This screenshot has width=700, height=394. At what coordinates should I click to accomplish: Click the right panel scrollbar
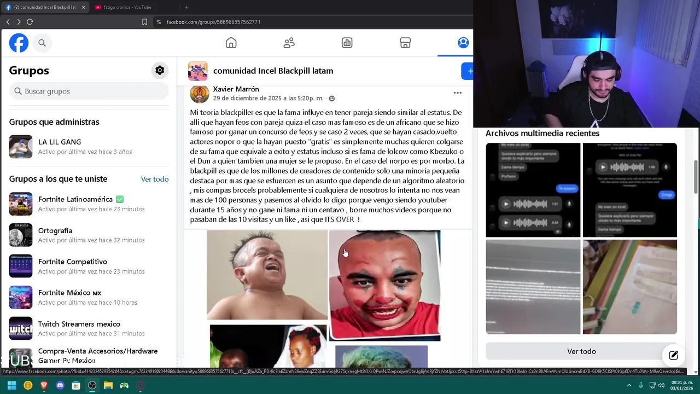[x=696, y=178]
